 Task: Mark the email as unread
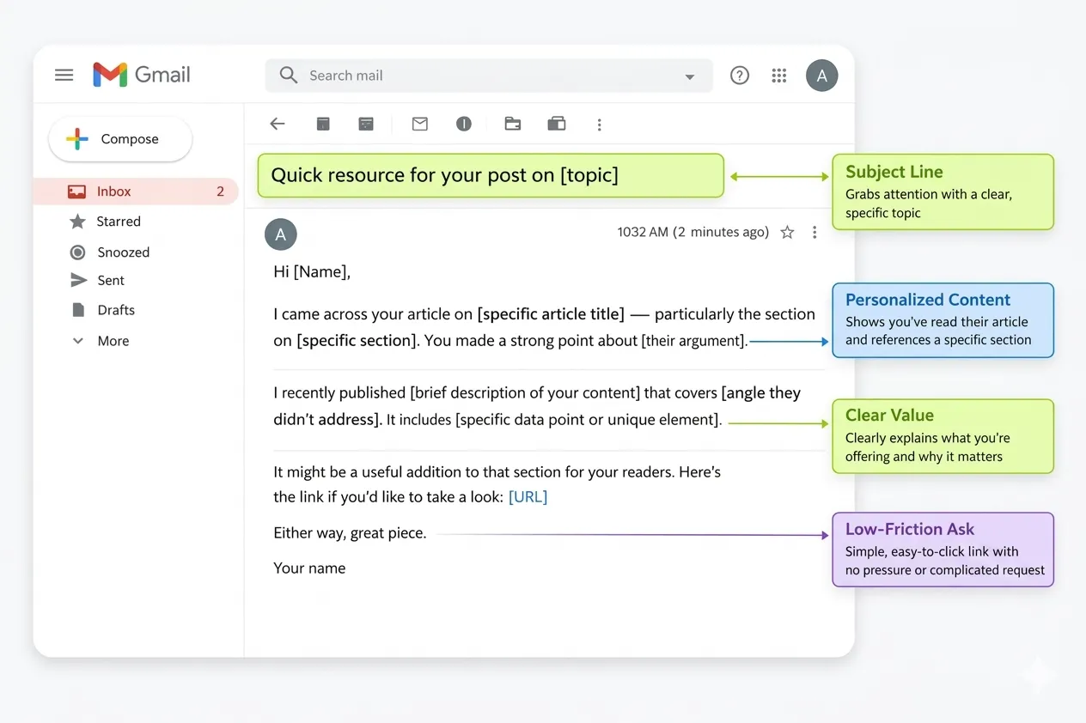(419, 124)
